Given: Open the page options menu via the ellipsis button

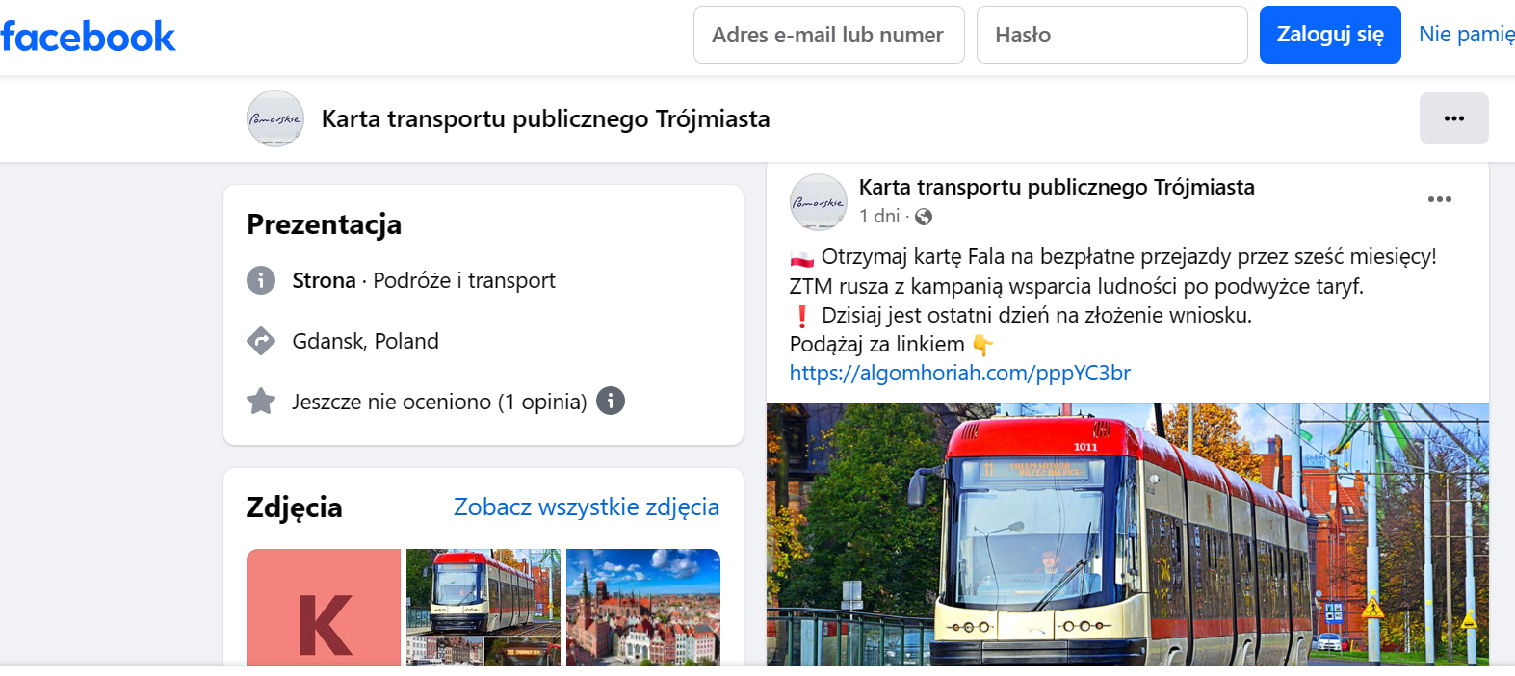Looking at the screenshot, I should pos(1453,118).
